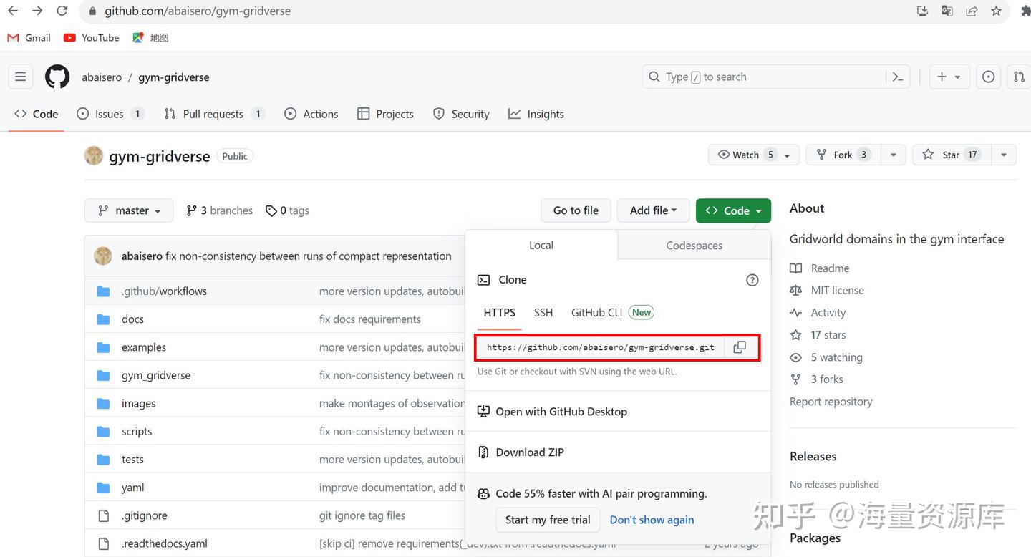Open the GitHub homepage via octocat logo
1031x557 pixels.
(57, 77)
